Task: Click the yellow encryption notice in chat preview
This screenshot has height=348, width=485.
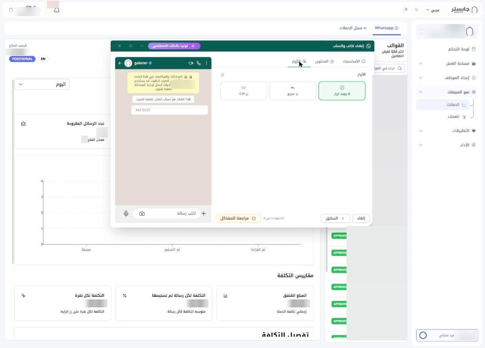Action: point(163,83)
